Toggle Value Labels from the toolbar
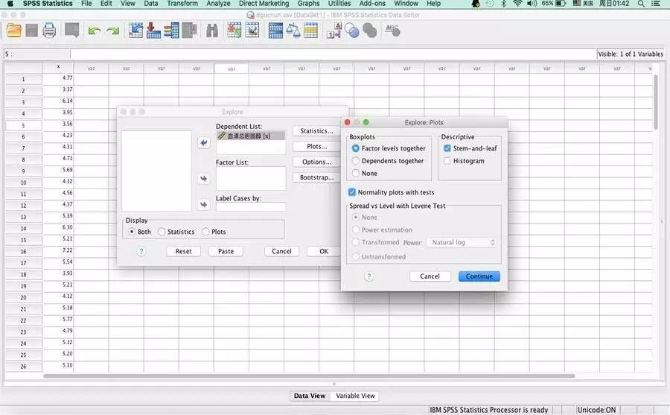Image resolution: width=670 pixels, height=415 pixels. pos(334,31)
